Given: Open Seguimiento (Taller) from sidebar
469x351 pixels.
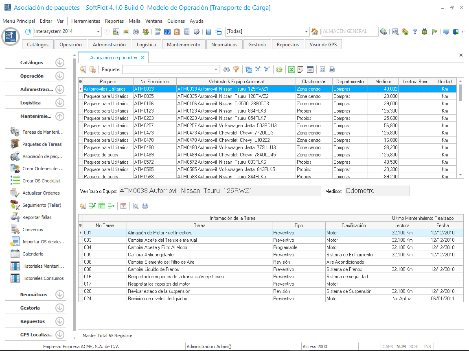Looking at the screenshot, I should 42,205.
